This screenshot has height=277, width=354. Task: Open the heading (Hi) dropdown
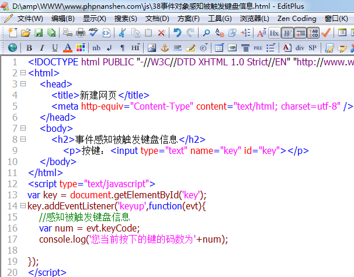pyautogui.click(x=136, y=48)
